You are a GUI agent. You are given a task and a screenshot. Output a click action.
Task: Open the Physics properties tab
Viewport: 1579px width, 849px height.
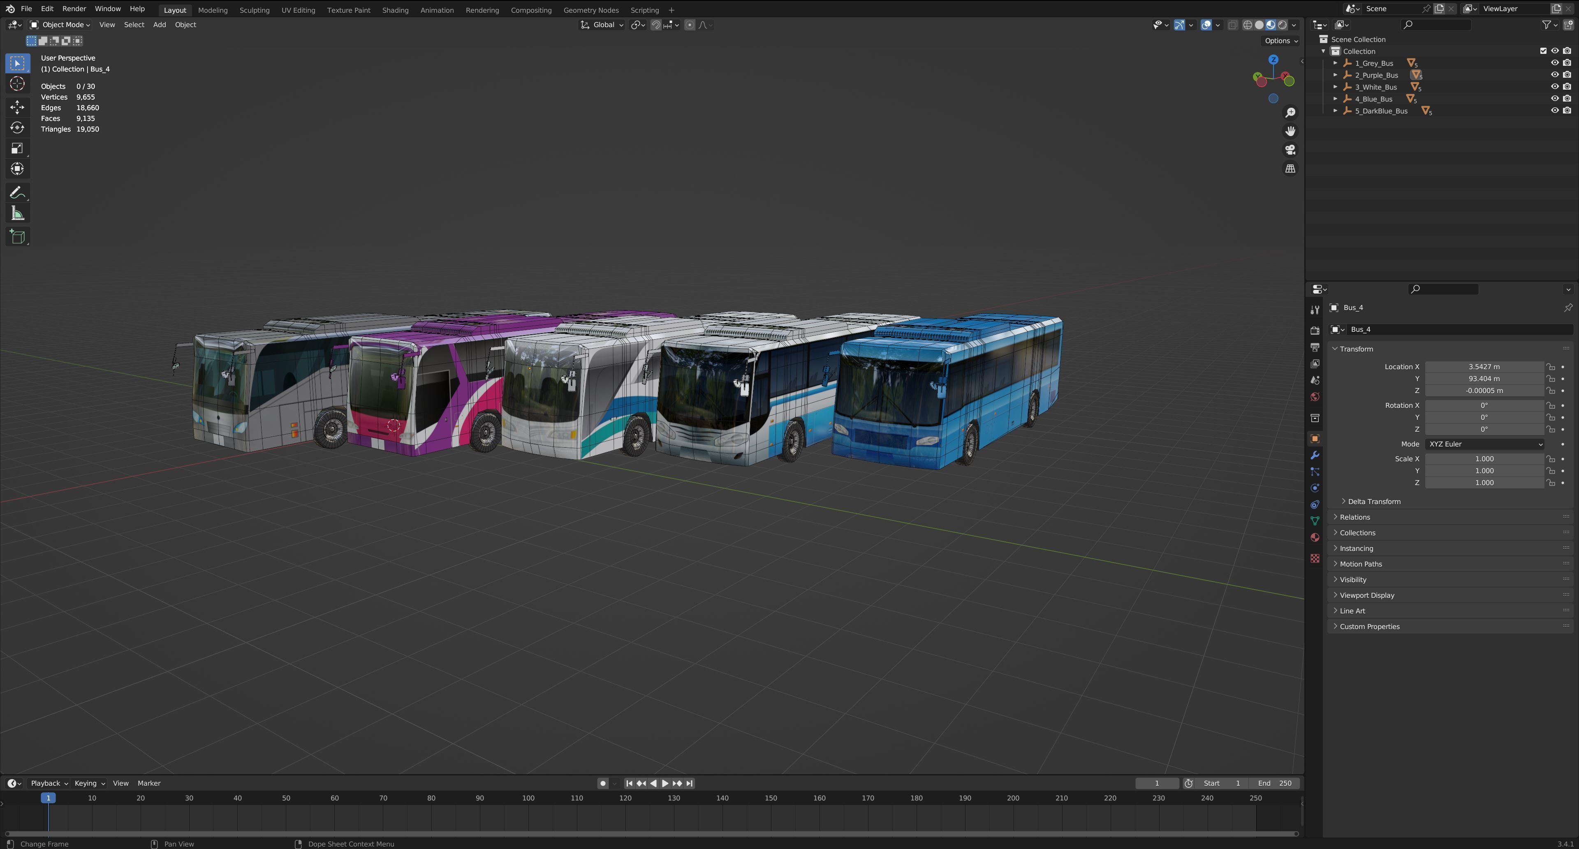point(1314,488)
